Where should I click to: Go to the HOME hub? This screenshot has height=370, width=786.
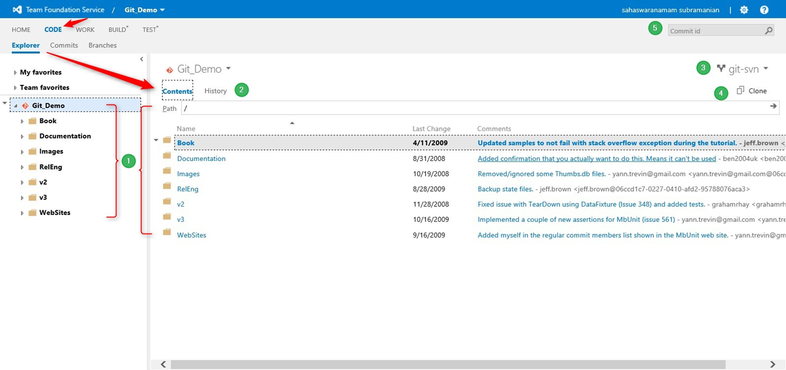click(x=21, y=30)
